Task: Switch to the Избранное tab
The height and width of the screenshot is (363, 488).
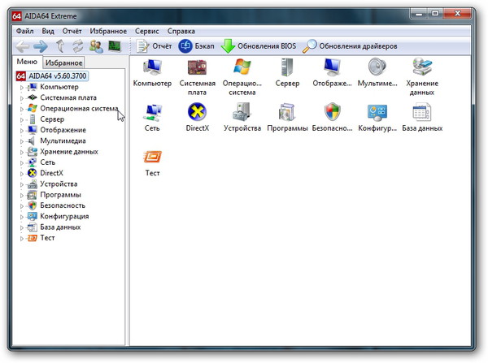Action: click(63, 63)
